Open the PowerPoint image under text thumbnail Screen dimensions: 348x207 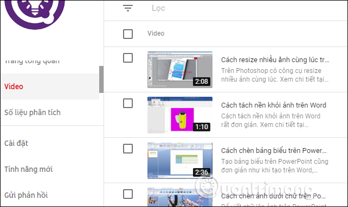180,197
